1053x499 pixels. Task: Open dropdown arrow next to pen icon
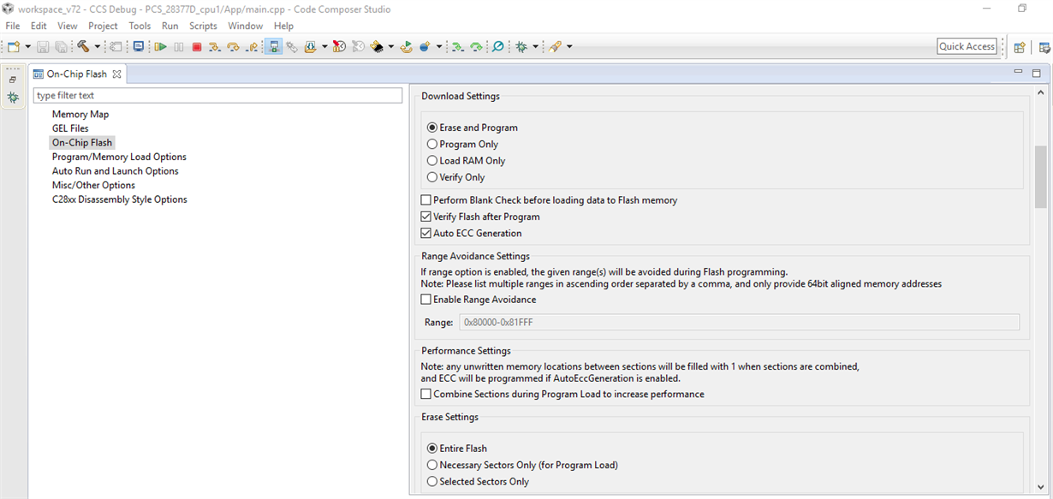(569, 47)
